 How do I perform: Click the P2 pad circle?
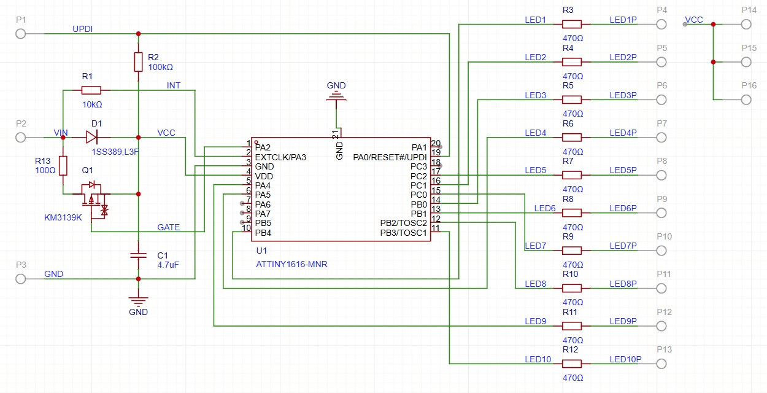[x=21, y=136]
